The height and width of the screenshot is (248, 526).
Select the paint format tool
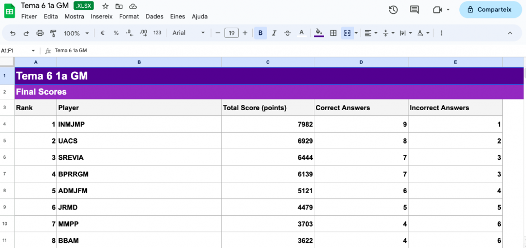pyautogui.click(x=53, y=33)
